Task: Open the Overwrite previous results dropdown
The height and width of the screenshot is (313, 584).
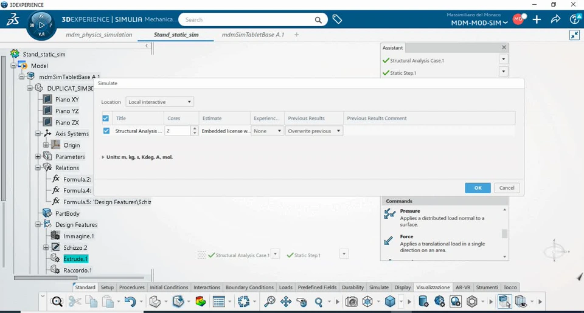Action: coord(314,131)
